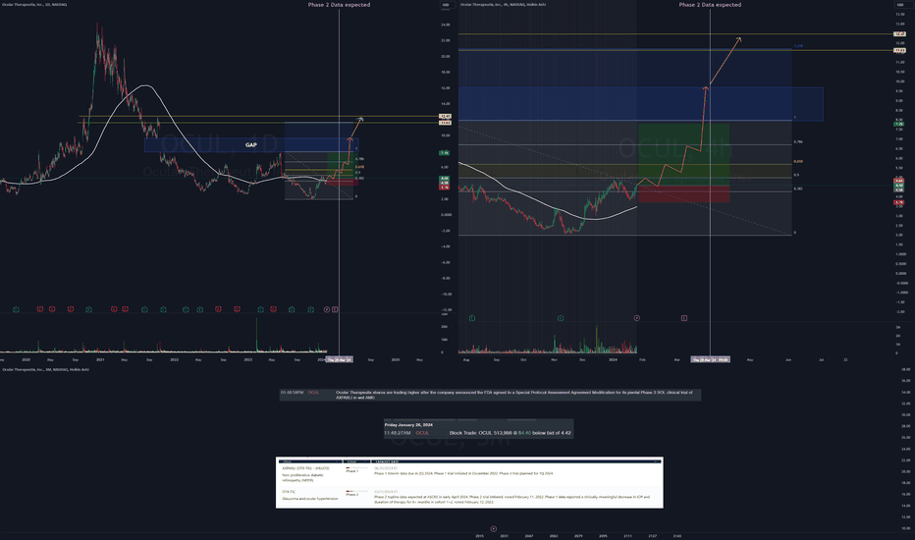Viewport: 915px width, 540px height.
Task: Click the Thu 28 Mar '24 date tag on left chart
Action: point(339,359)
